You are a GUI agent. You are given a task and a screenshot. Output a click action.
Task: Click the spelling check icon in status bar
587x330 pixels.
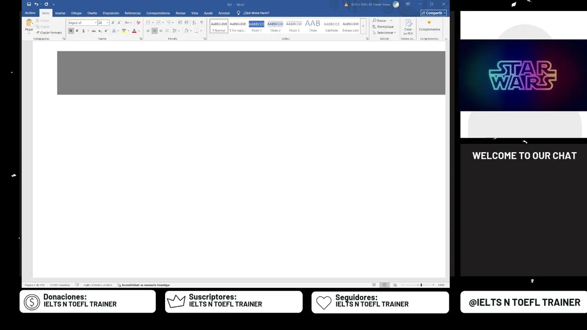77,285
